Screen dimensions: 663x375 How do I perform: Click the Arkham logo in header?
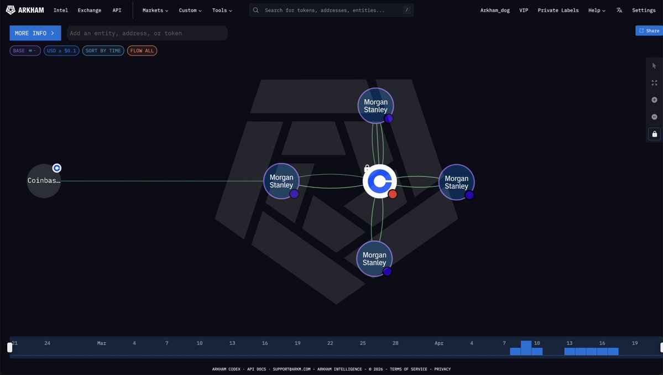(25, 10)
